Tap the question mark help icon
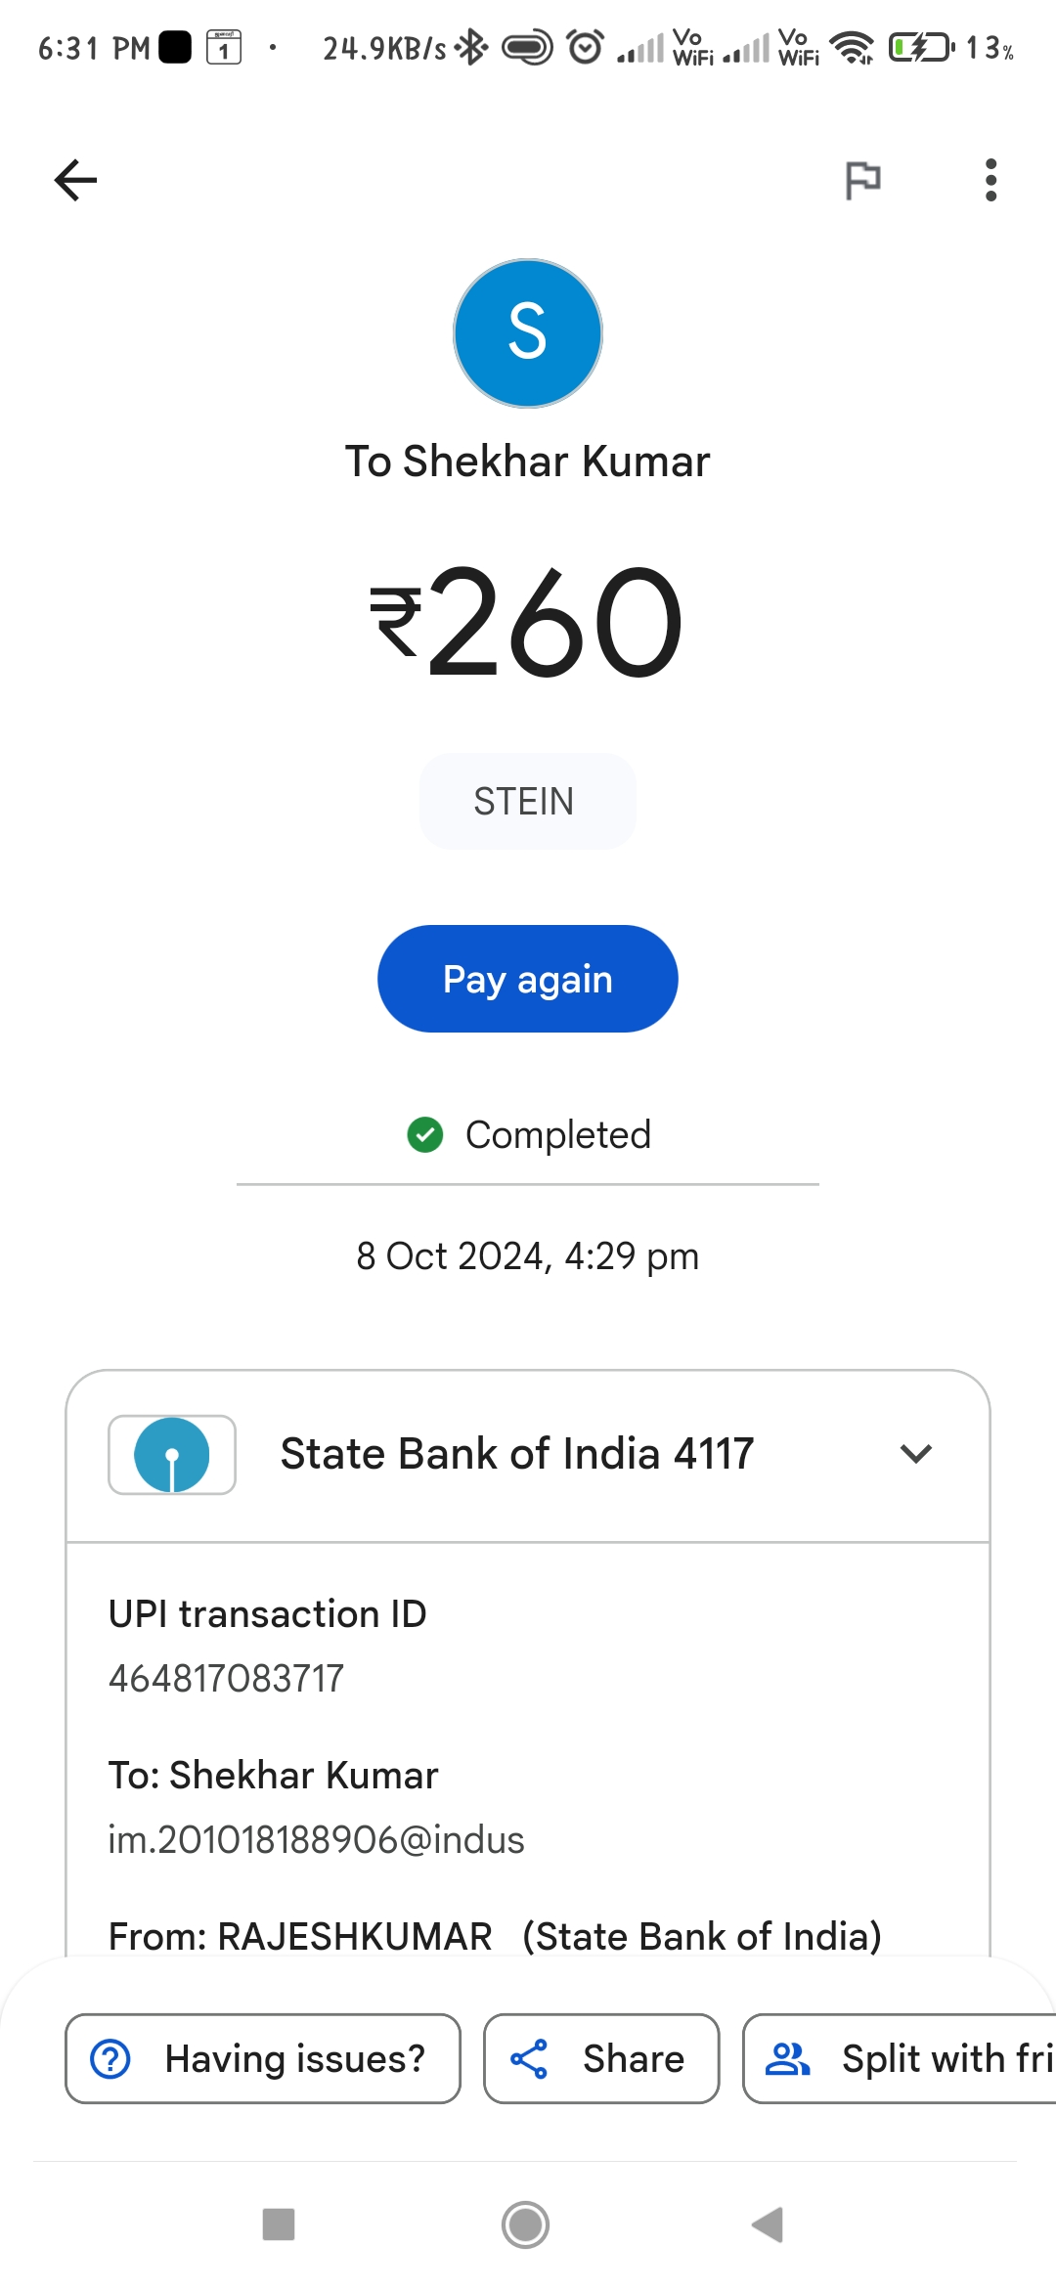 (110, 2058)
